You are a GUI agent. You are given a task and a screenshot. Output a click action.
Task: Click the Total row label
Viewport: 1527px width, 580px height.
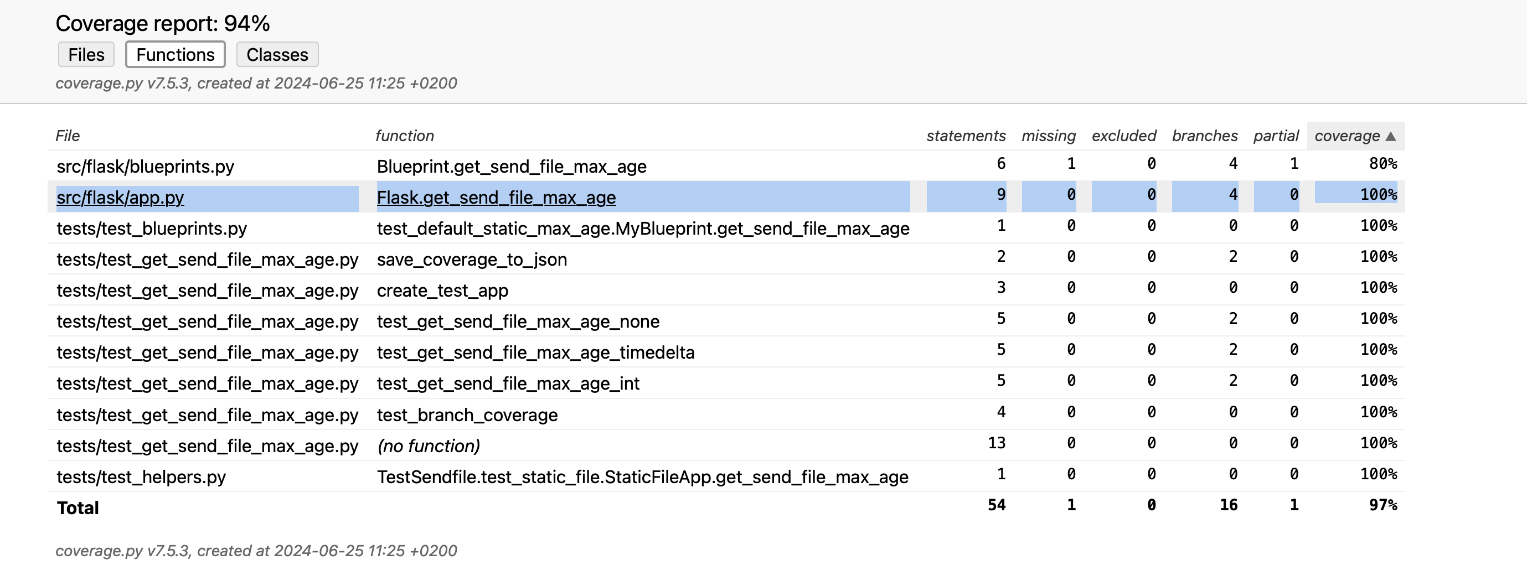click(78, 507)
